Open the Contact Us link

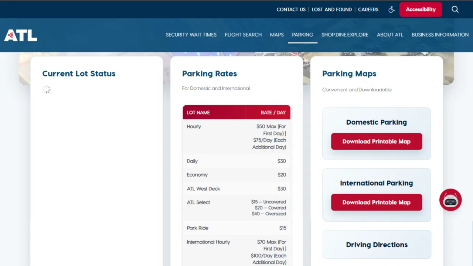(291, 10)
